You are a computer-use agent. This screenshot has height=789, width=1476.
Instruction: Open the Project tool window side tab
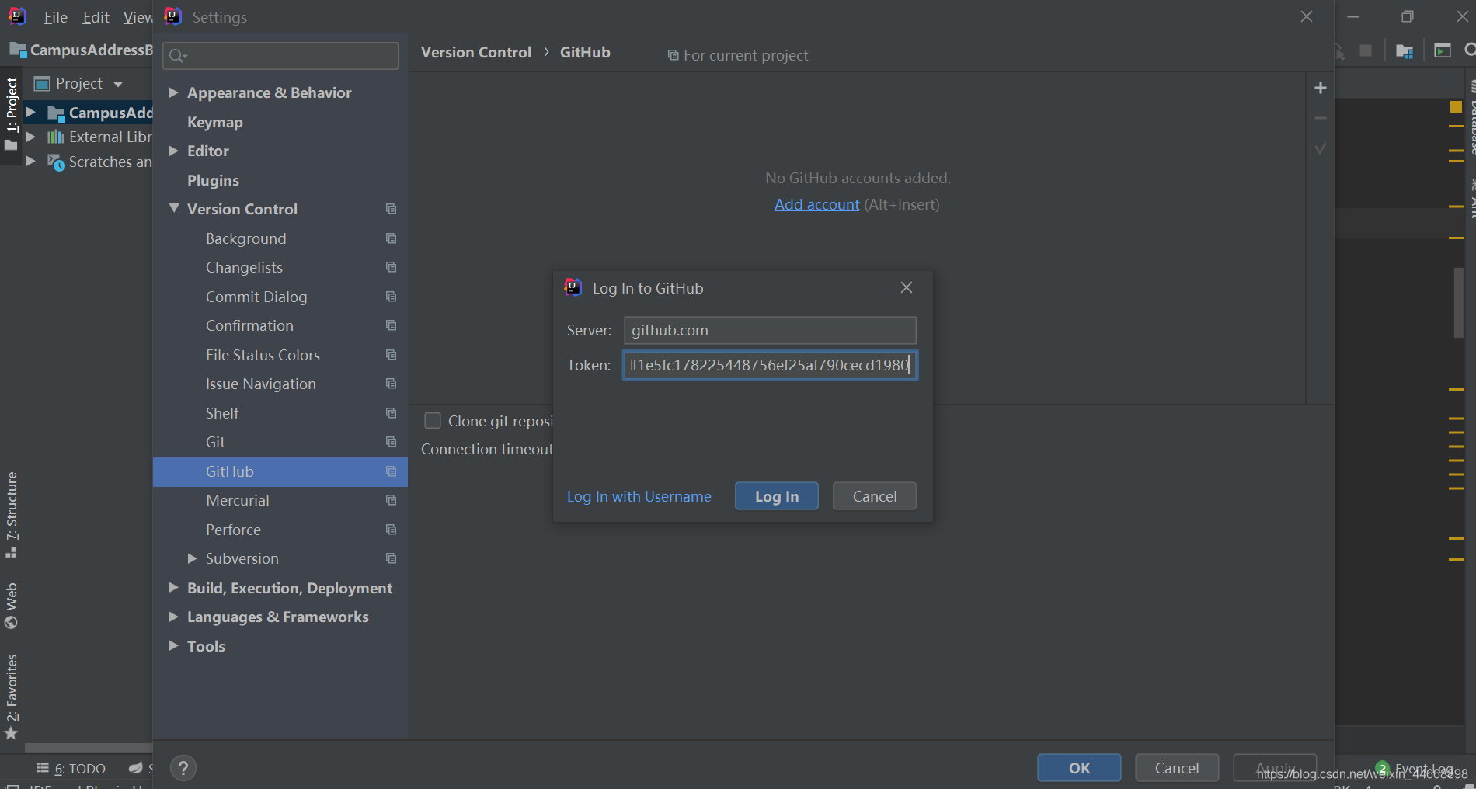click(x=12, y=114)
